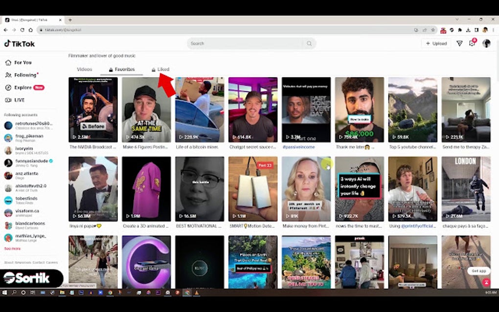
Task: Open Chrome downloads
Action: (468, 30)
